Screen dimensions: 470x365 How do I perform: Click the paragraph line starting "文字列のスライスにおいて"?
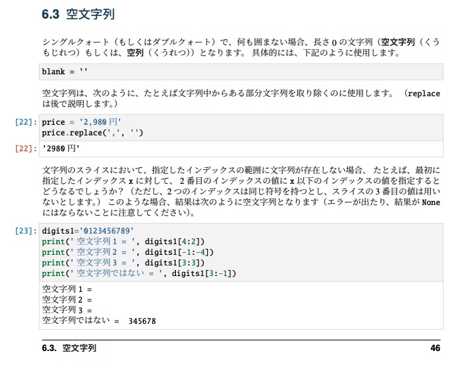coord(241,170)
